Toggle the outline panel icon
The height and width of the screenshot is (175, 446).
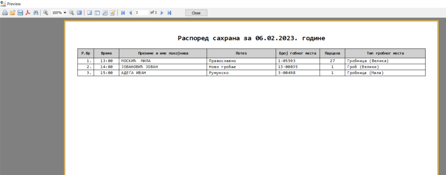click(89, 13)
